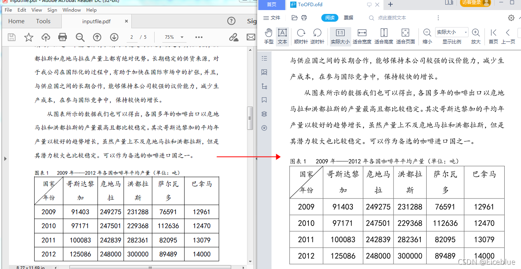Image resolution: width=521 pixels, height=269 pixels.
Task: Open the 文件 hamburger menu
Action: (272, 18)
